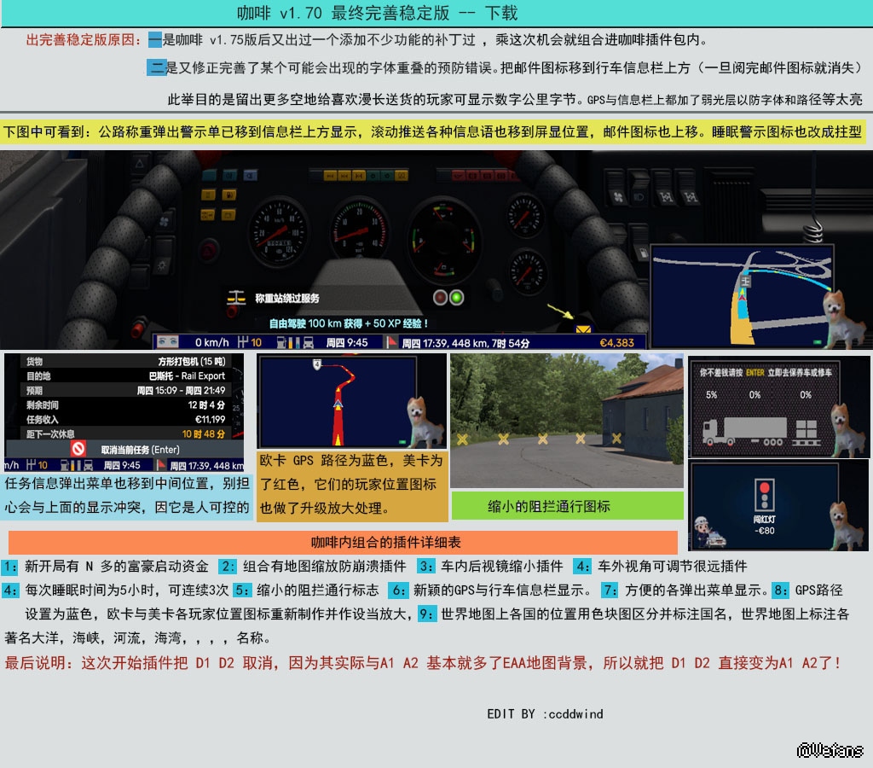Click '0 km/h' in dashboard info bar

coord(211,342)
